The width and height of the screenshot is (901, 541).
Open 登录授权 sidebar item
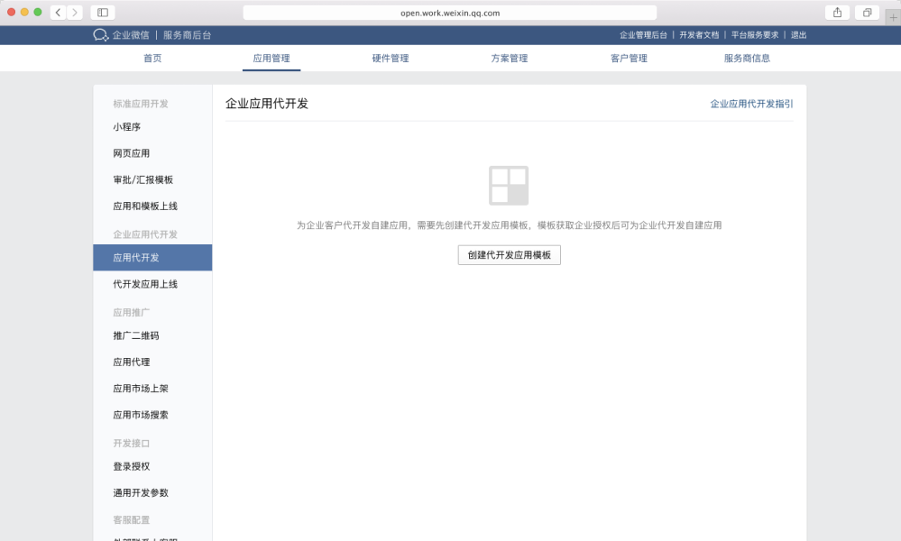coord(132,466)
